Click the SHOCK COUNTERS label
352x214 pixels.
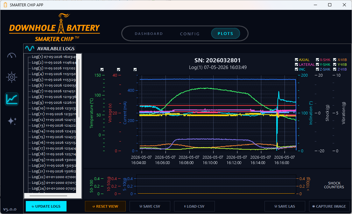click(x=334, y=185)
